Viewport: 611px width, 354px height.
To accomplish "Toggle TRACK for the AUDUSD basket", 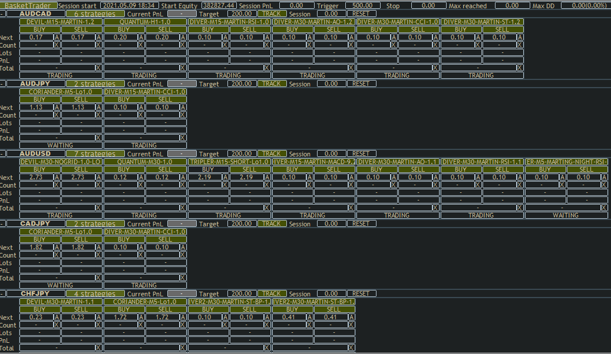I will (272, 153).
